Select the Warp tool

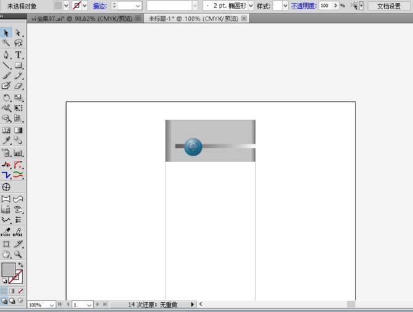click(x=6, y=108)
